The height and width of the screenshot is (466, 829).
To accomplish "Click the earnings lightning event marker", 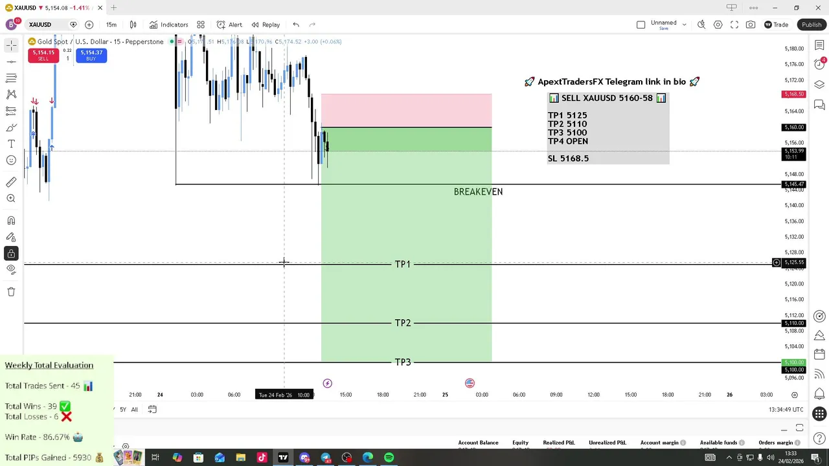I will (327, 383).
